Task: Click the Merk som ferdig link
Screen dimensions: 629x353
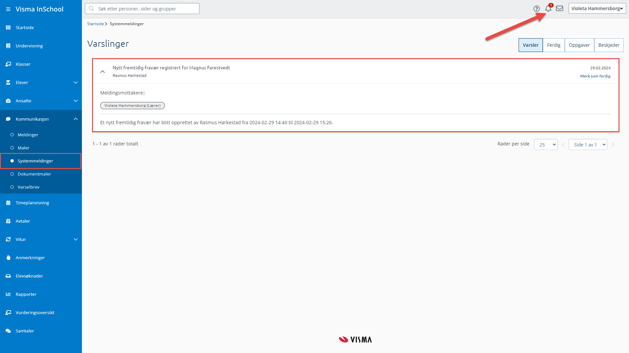Action: [x=595, y=76]
